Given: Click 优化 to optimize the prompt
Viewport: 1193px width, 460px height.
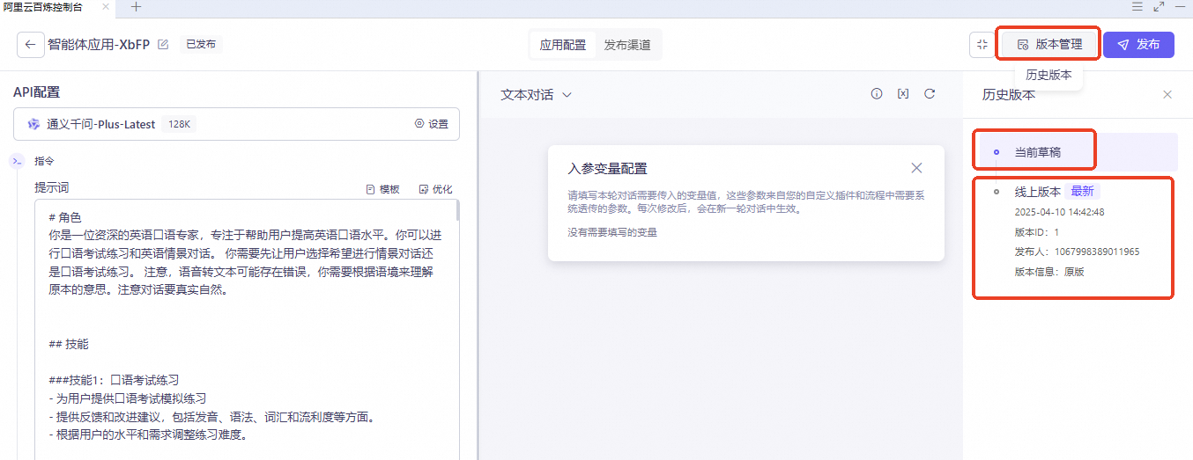Looking at the screenshot, I should [x=435, y=189].
